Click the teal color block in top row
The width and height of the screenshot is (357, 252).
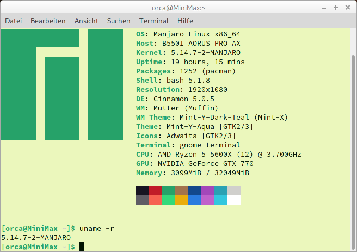point(221,190)
